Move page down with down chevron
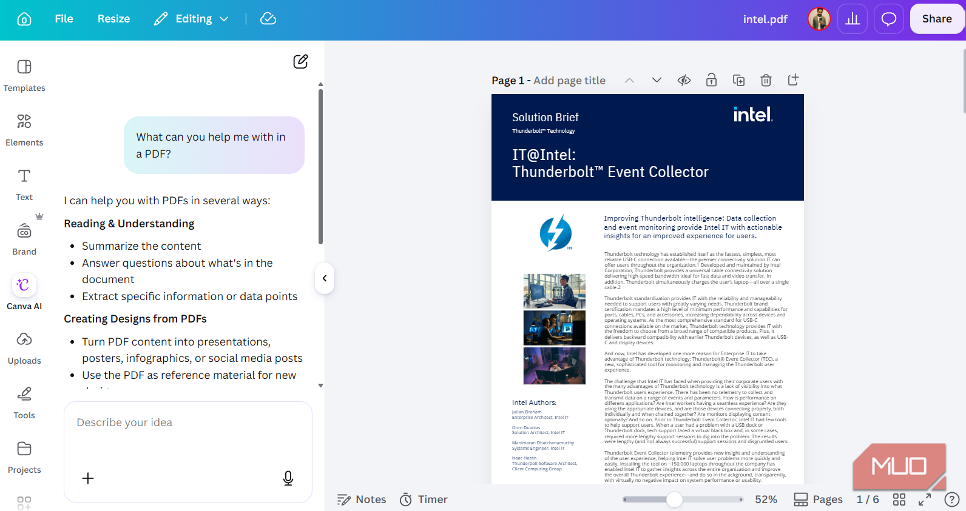 click(657, 80)
